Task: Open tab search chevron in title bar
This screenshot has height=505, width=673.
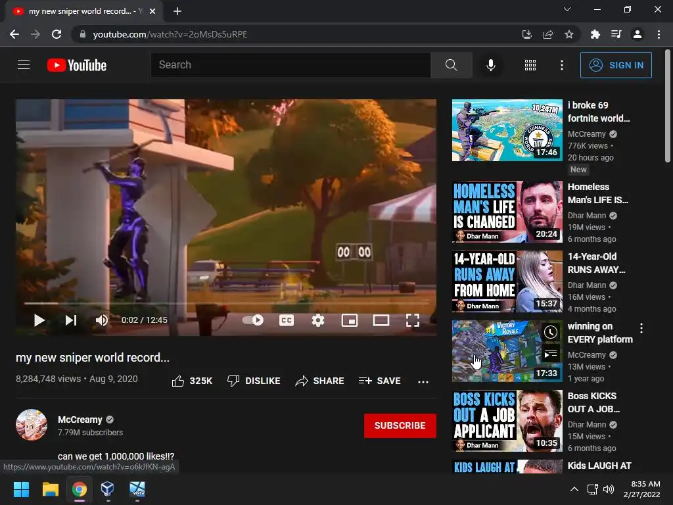Action: tap(567, 9)
